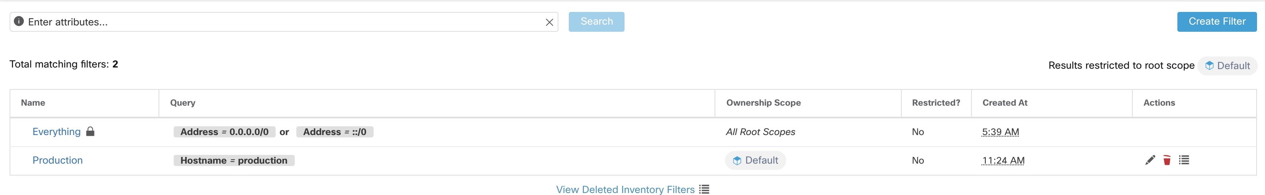The width and height of the screenshot is (1265, 195).
Task: Click the Name column header
Action: [x=33, y=103]
